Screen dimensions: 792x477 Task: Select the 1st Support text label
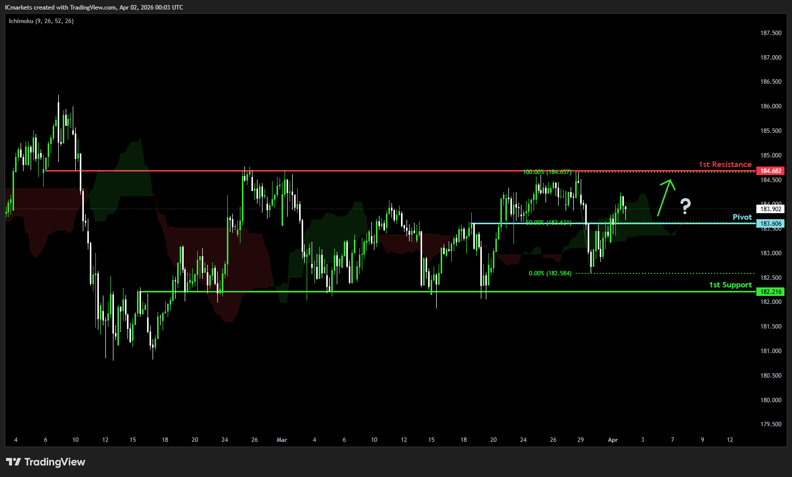tap(730, 285)
